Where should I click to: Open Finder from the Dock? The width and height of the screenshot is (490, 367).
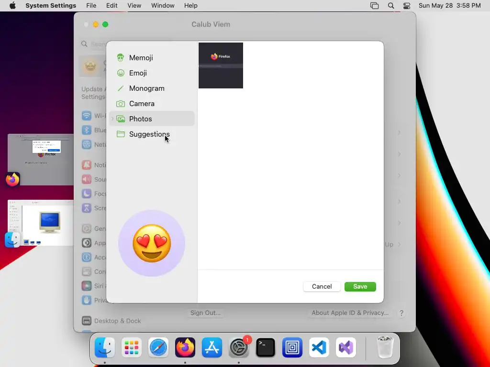(x=105, y=347)
